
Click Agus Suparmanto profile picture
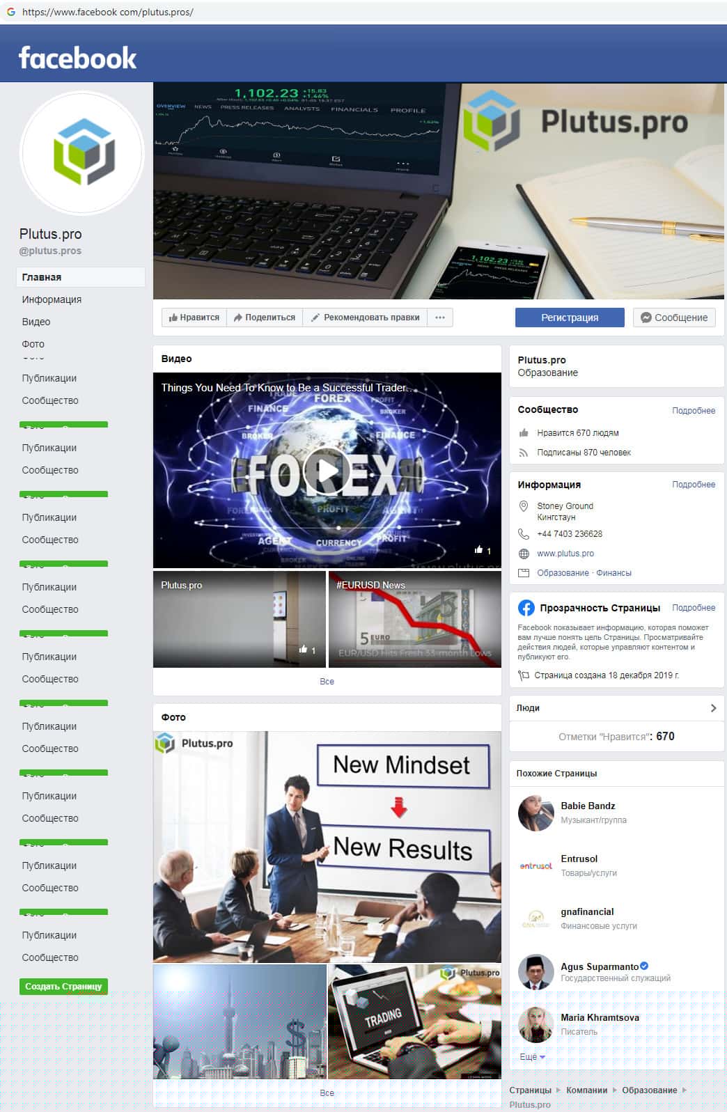click(x=536, y=972)
